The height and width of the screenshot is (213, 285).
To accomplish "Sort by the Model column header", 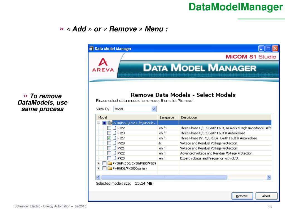I will [x=127, y=117].
